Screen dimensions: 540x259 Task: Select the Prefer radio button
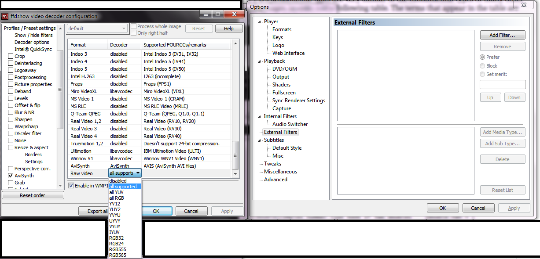[482, 57]
